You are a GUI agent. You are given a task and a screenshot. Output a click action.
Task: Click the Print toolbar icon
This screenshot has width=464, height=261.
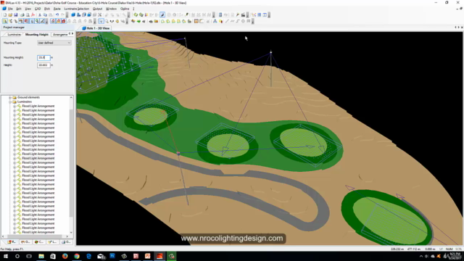[22, 14]
